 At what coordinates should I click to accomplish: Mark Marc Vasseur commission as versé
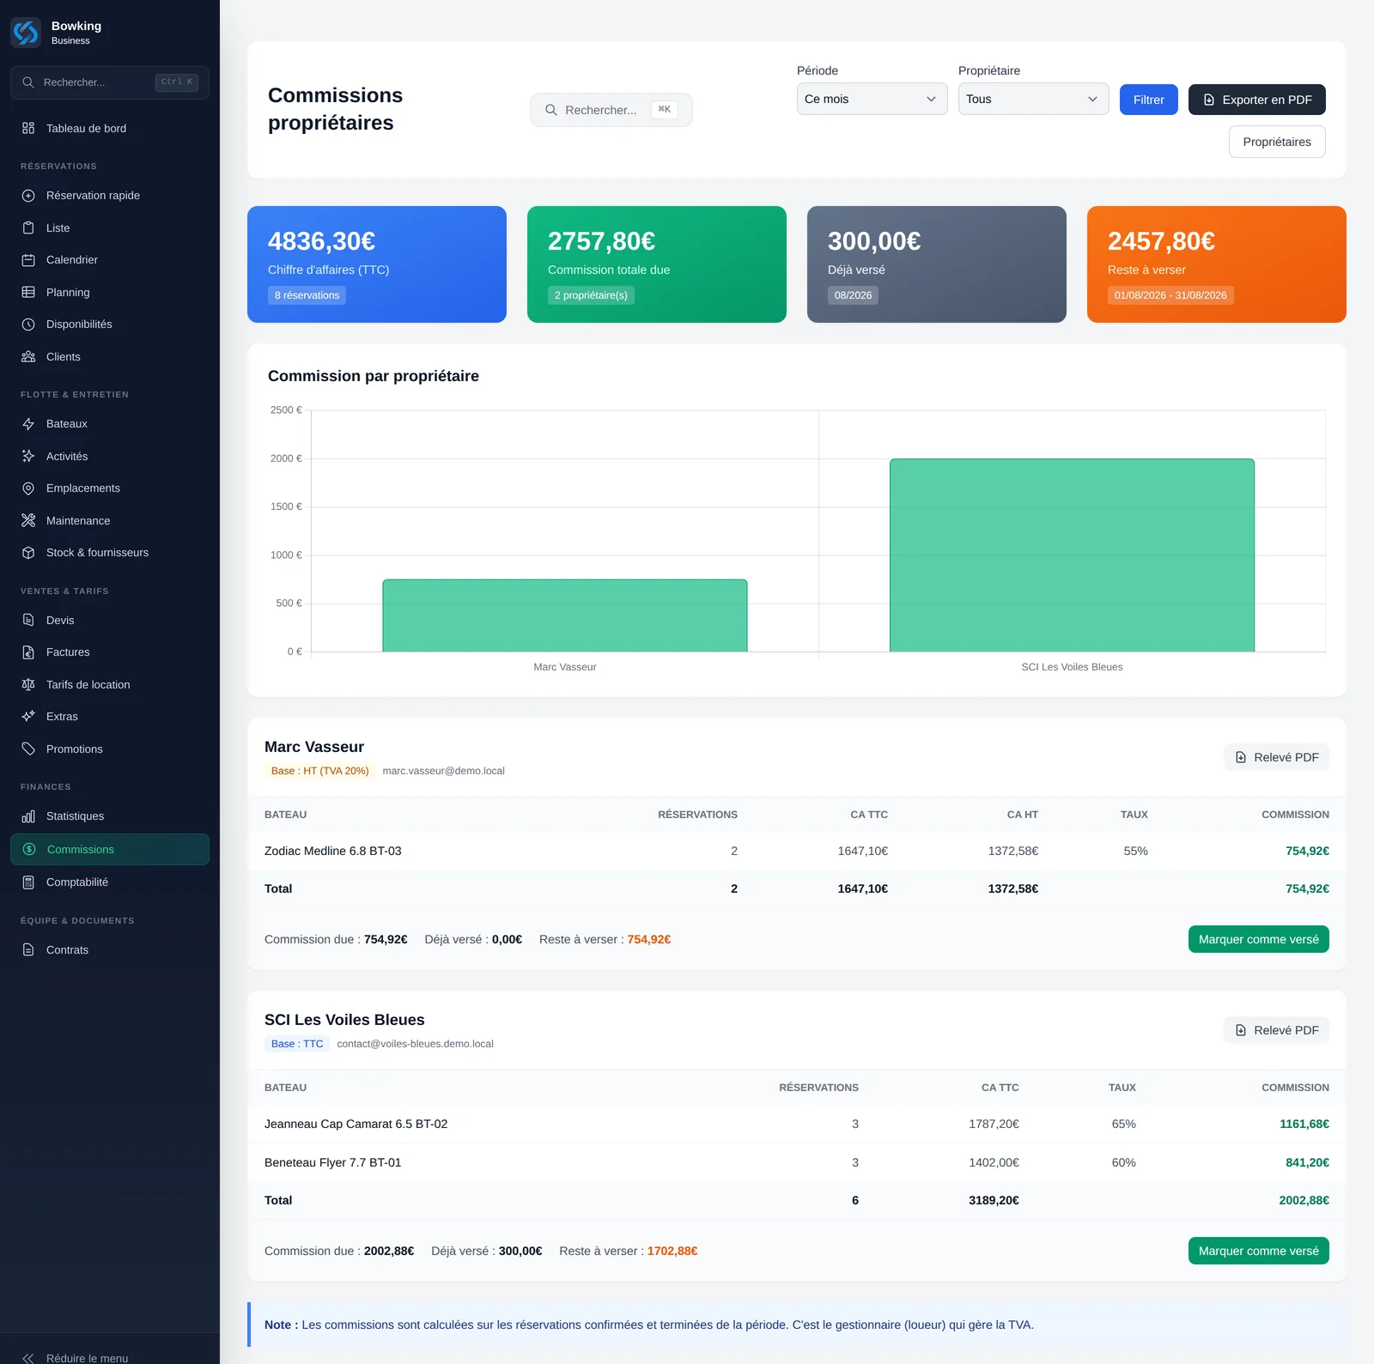click(x=1258, y=939)
